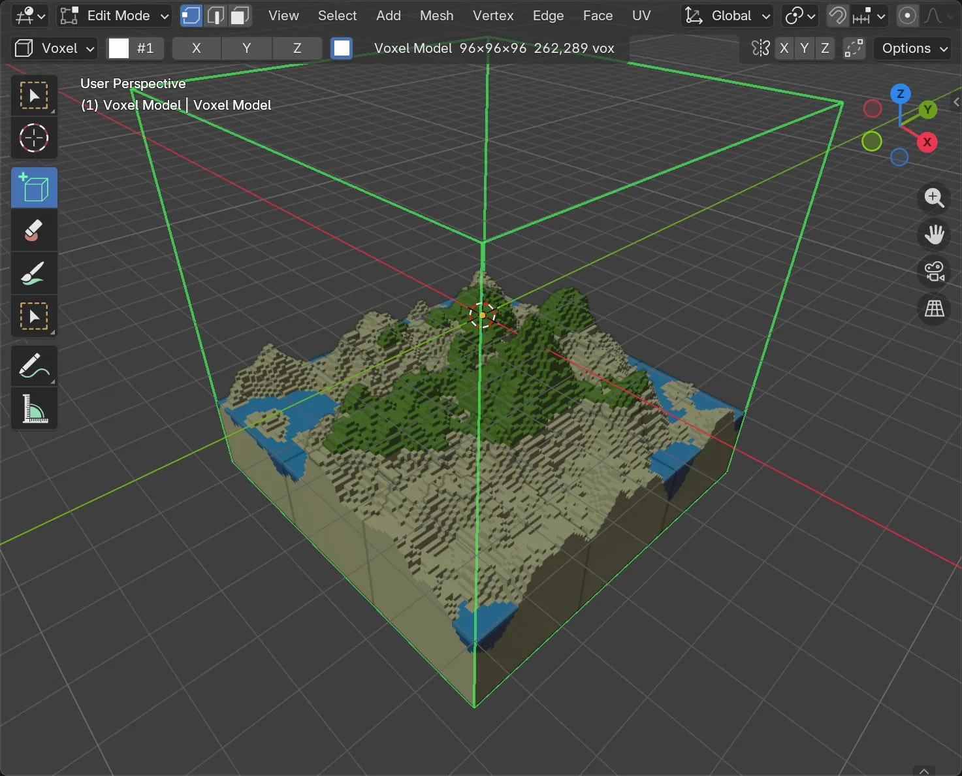Select the Cursor tool
Screen dimensions: 962x776
[x=34, y=138]
